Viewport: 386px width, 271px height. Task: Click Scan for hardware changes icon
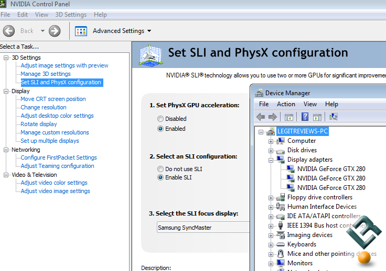click(x=334, y=117)
